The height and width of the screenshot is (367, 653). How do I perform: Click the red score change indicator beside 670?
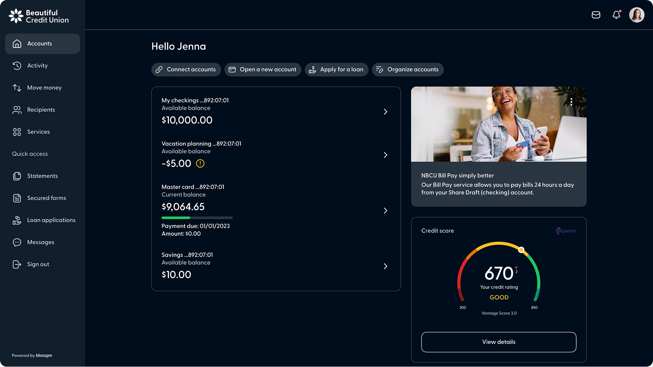pyautogui.click(x=516, y=270)
